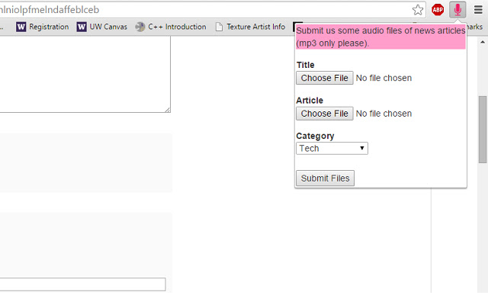Click the URL text in the address bar
The width and height of the screenshot is (488, 305).
point(49,10)
